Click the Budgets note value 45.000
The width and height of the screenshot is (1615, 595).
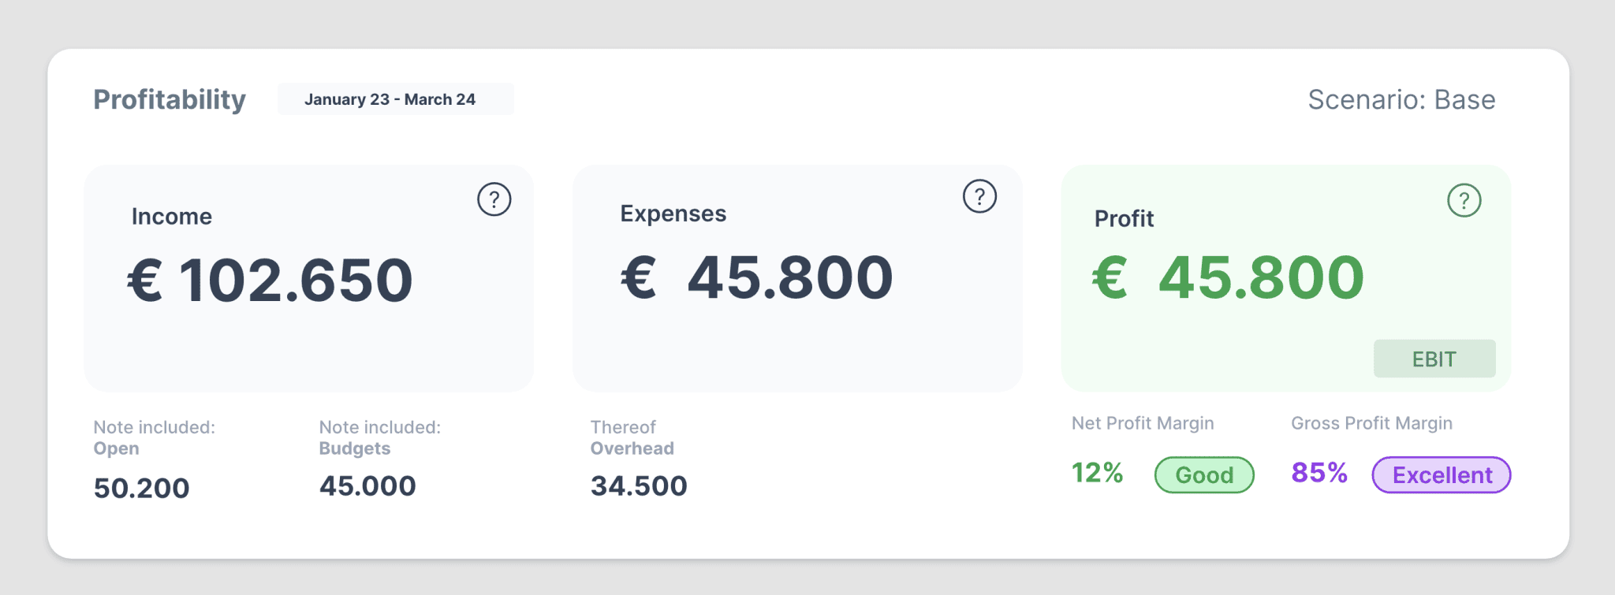point(367,486)
